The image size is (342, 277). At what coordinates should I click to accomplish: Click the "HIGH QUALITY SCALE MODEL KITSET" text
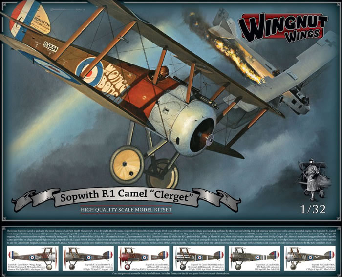(x=126, y=210)
